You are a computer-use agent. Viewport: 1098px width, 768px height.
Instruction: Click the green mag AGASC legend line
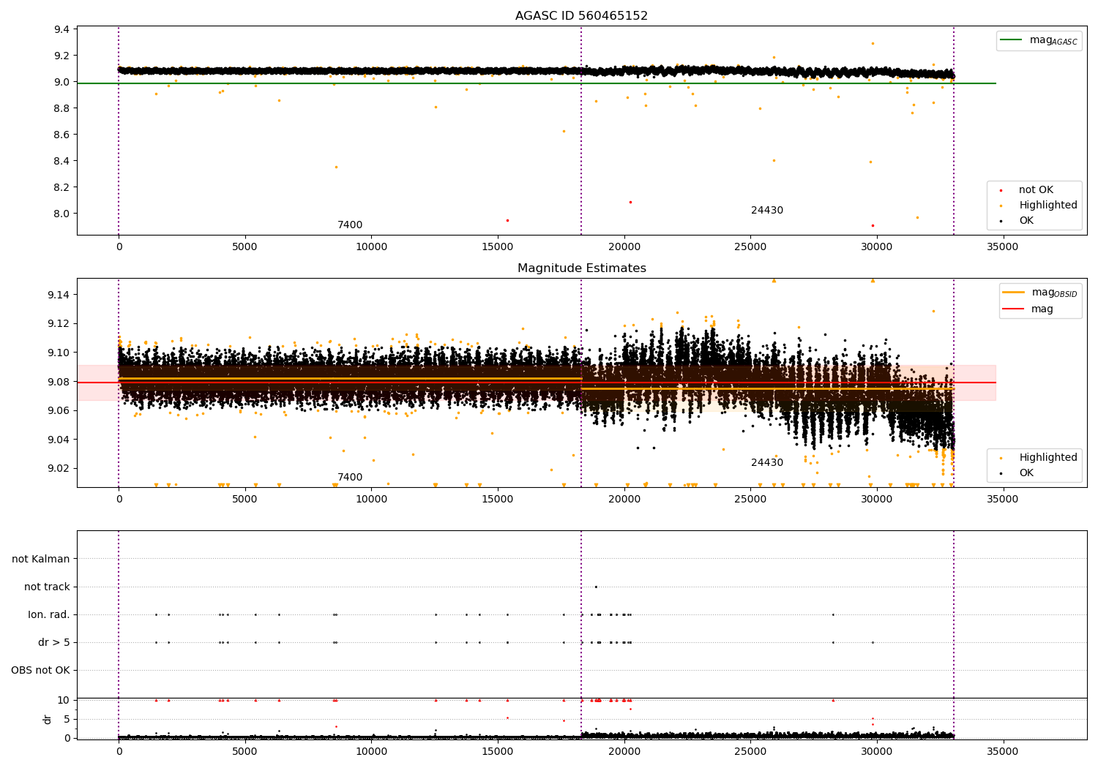click(x=1012, y=40)
